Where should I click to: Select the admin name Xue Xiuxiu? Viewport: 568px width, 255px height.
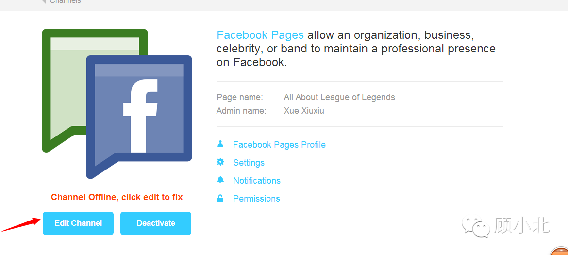point(304,110)
